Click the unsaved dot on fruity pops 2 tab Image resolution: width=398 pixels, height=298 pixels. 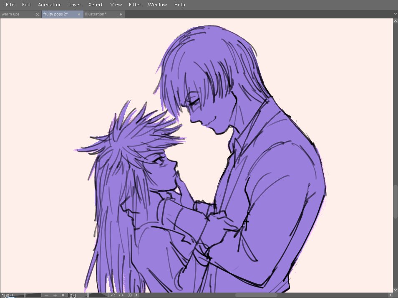click(79, 15)
